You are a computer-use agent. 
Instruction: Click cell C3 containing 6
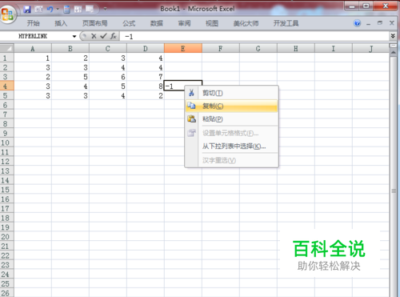pos(108,77)
